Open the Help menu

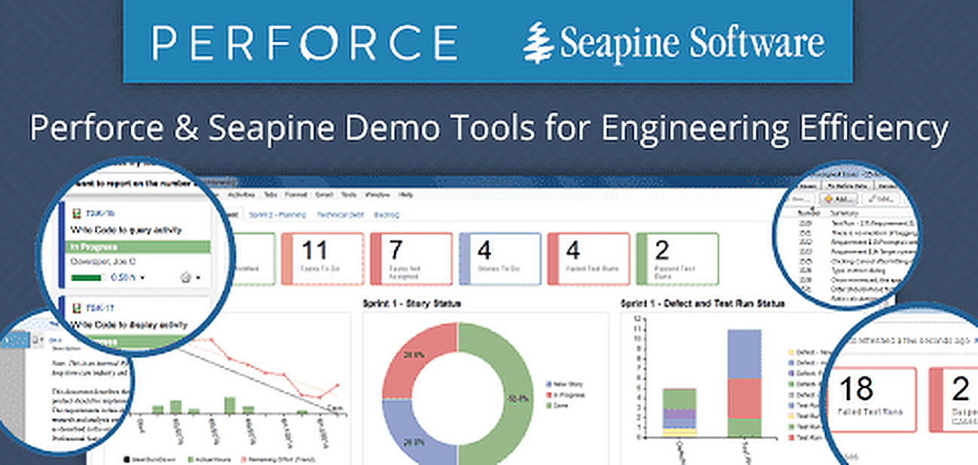tap(405, 194)
